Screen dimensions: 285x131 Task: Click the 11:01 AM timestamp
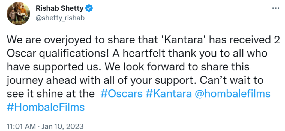click(21, 126)
